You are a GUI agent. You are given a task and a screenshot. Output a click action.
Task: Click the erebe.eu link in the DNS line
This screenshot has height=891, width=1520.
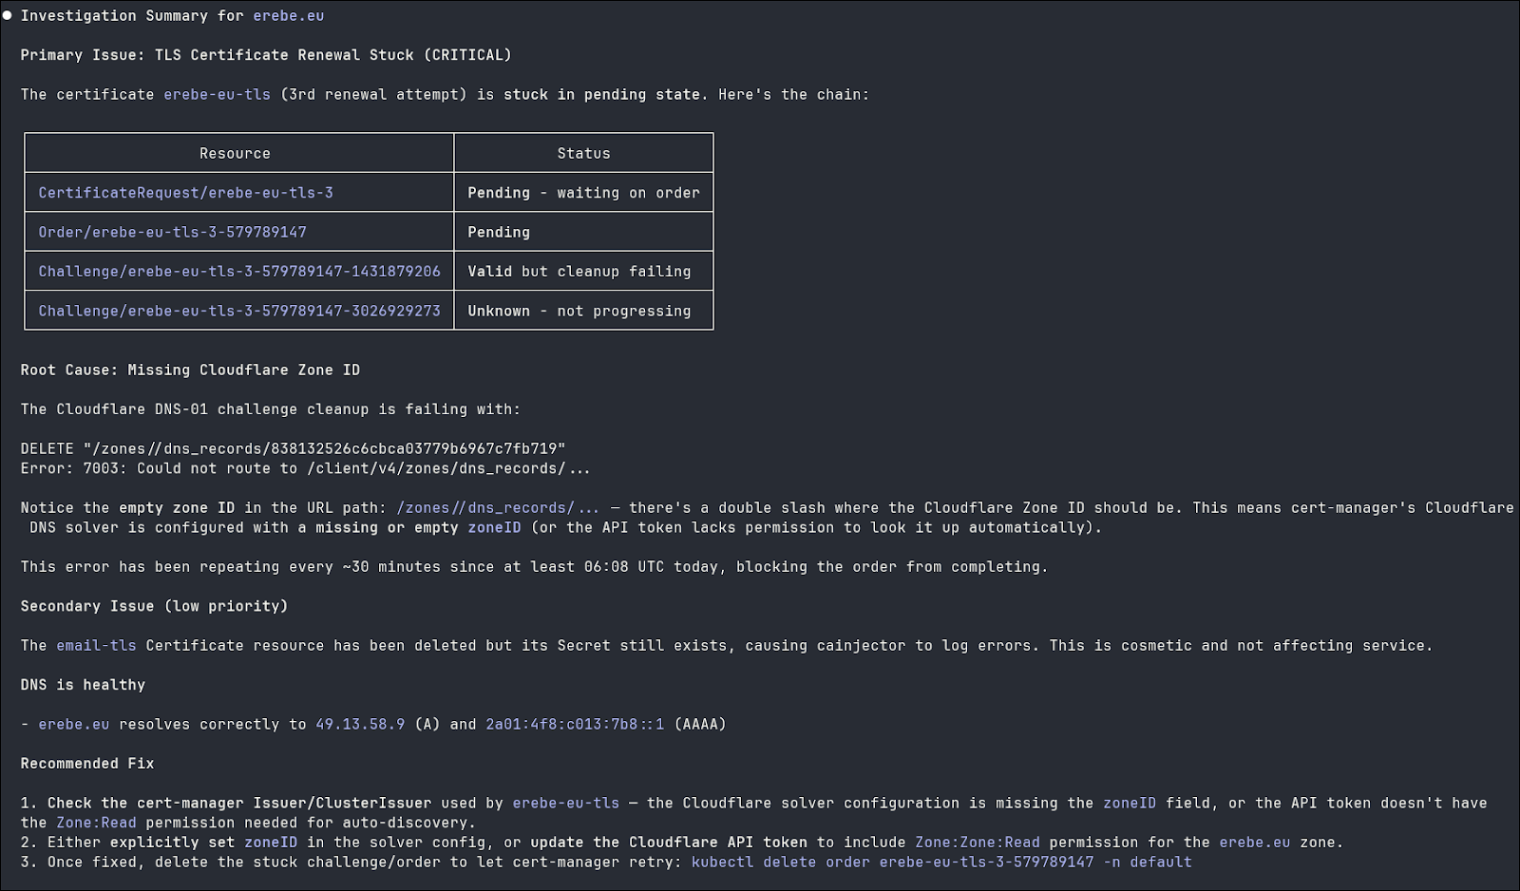pyautogui.click(x=73, y=725)
